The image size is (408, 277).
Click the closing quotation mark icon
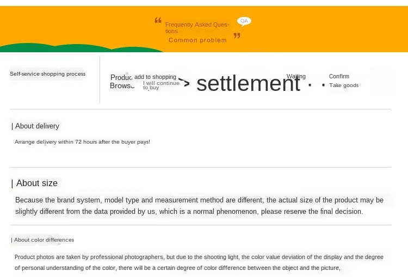click(x=237, y=36)
